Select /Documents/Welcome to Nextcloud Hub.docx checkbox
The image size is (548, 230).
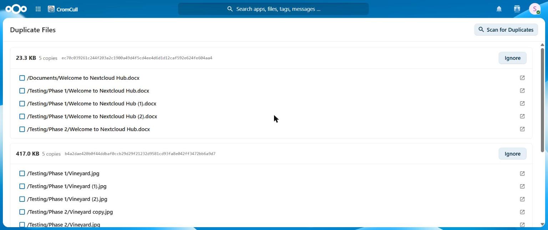point(22,78)
